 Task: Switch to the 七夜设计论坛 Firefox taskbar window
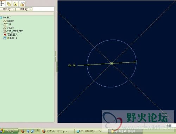tap(57, 131)
